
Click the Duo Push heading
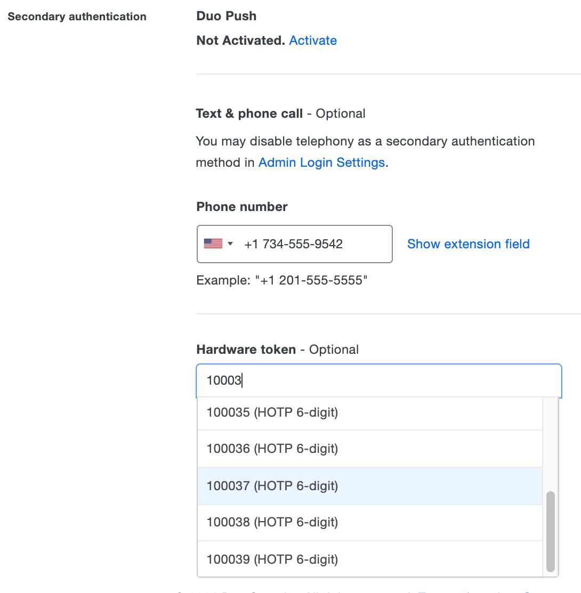point(226,16)
